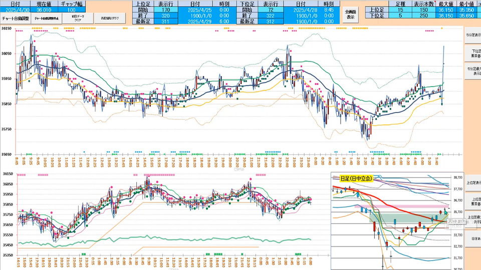481x270 pixels.
Task: Click the fourth top button beside 前日データクリア
Action: (110, 18)
